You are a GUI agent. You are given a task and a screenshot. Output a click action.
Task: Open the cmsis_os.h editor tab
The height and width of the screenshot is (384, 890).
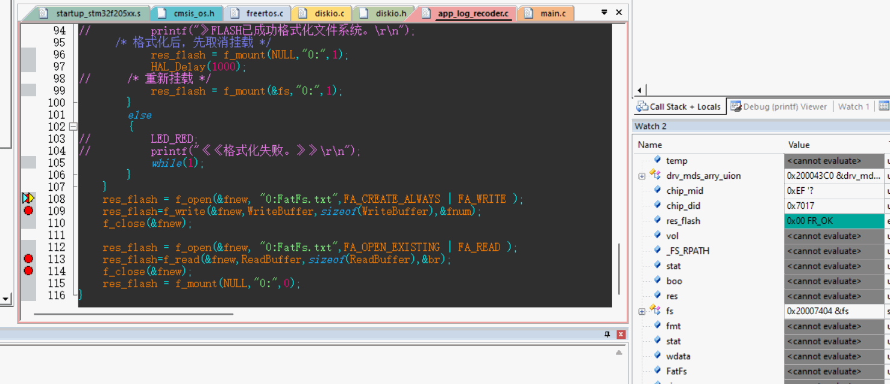(x=187, y=13)
